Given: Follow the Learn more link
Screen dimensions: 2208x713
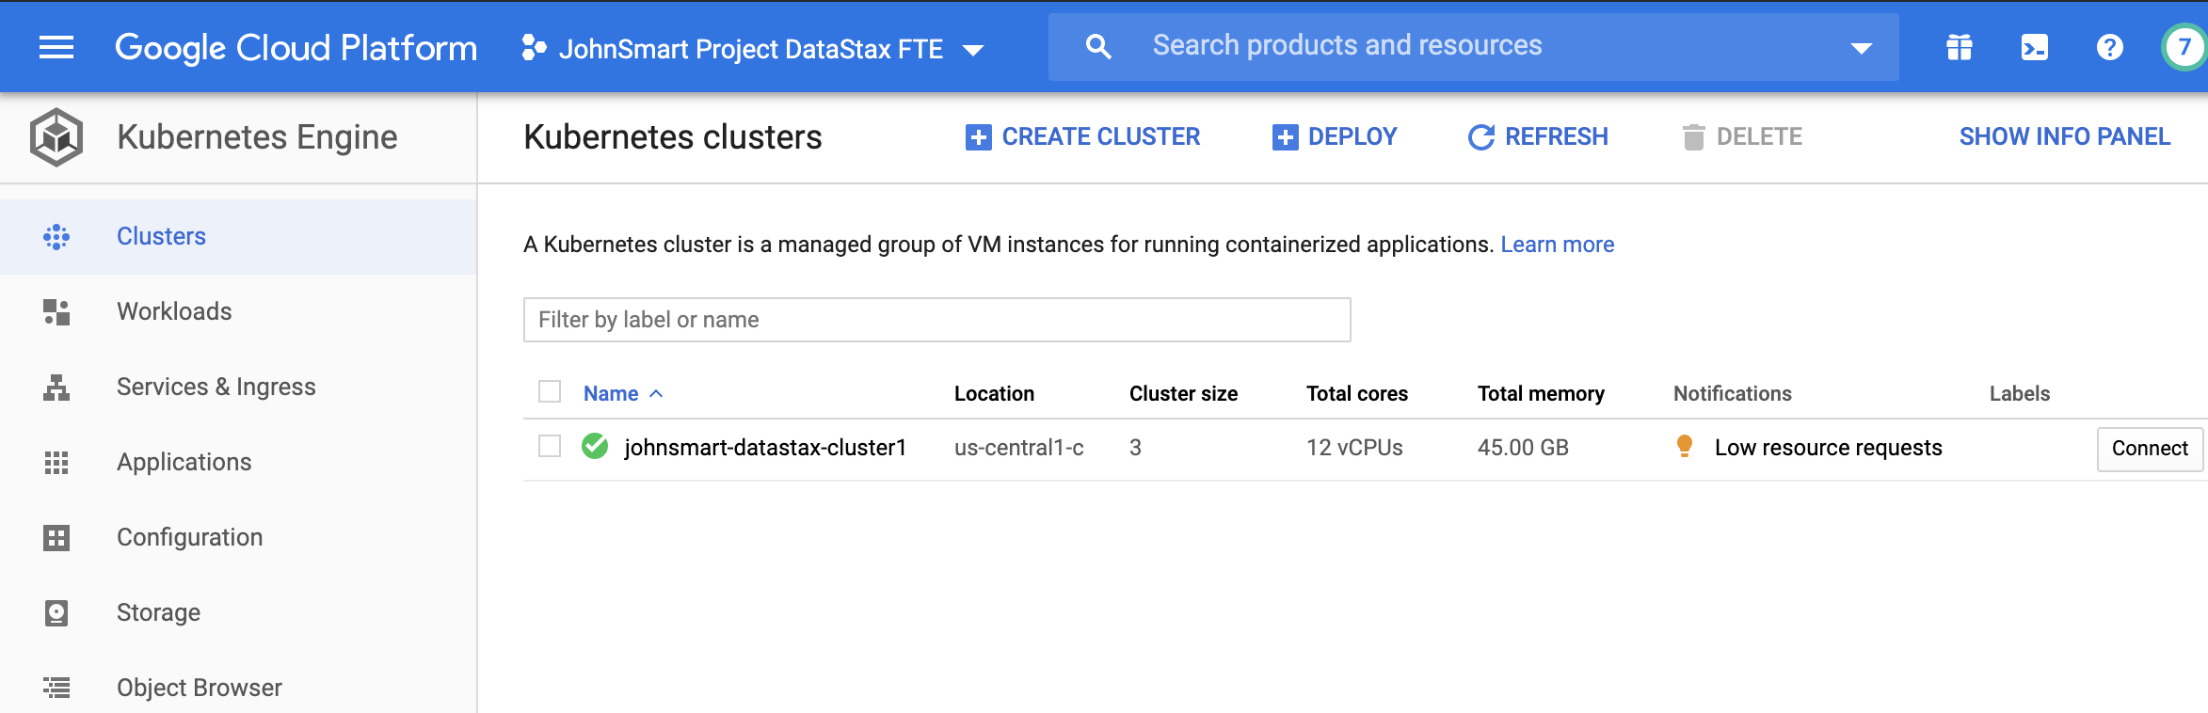Looking at the screenshot, I should (1558, 245).
